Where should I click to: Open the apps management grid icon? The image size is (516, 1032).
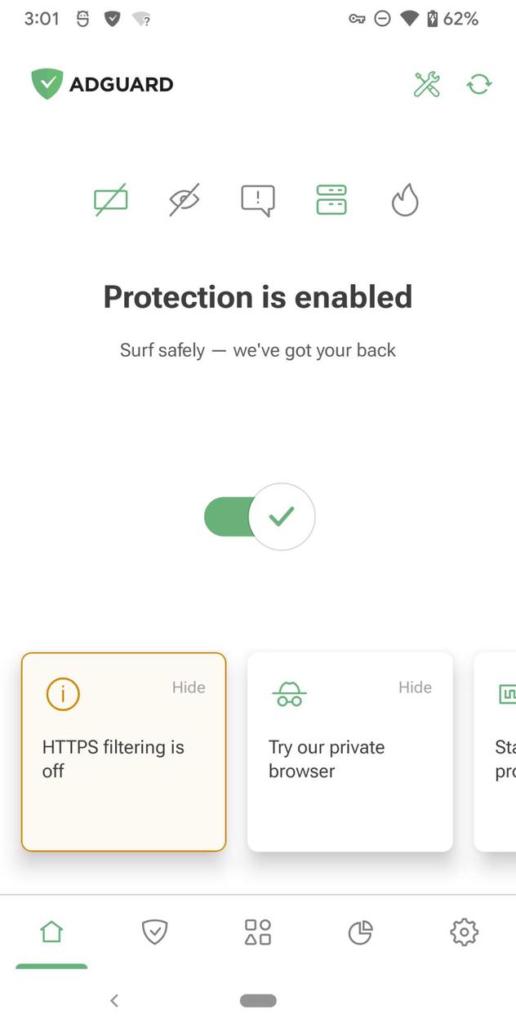tap(257, 932)
